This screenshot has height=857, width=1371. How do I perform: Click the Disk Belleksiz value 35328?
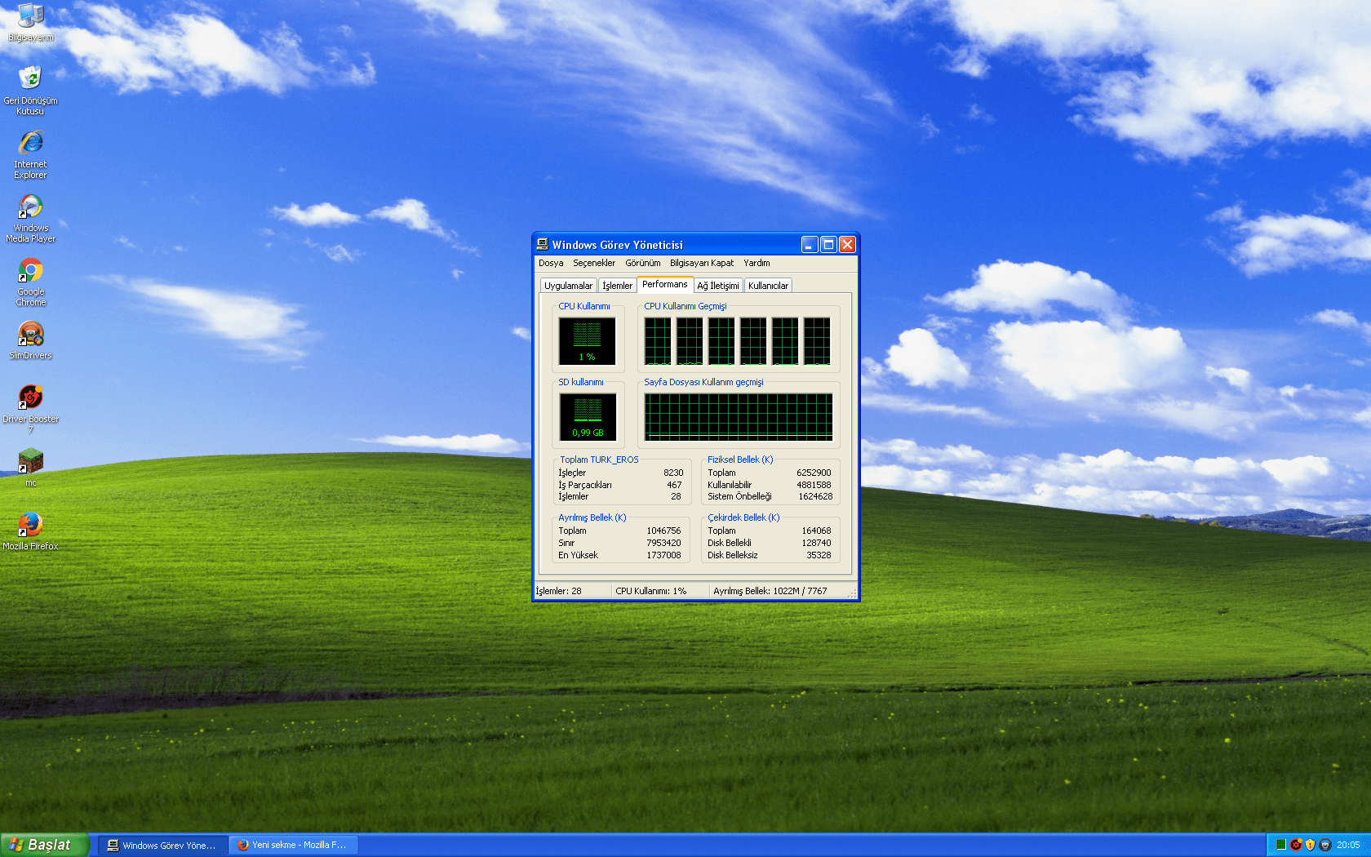click(819, 555)
